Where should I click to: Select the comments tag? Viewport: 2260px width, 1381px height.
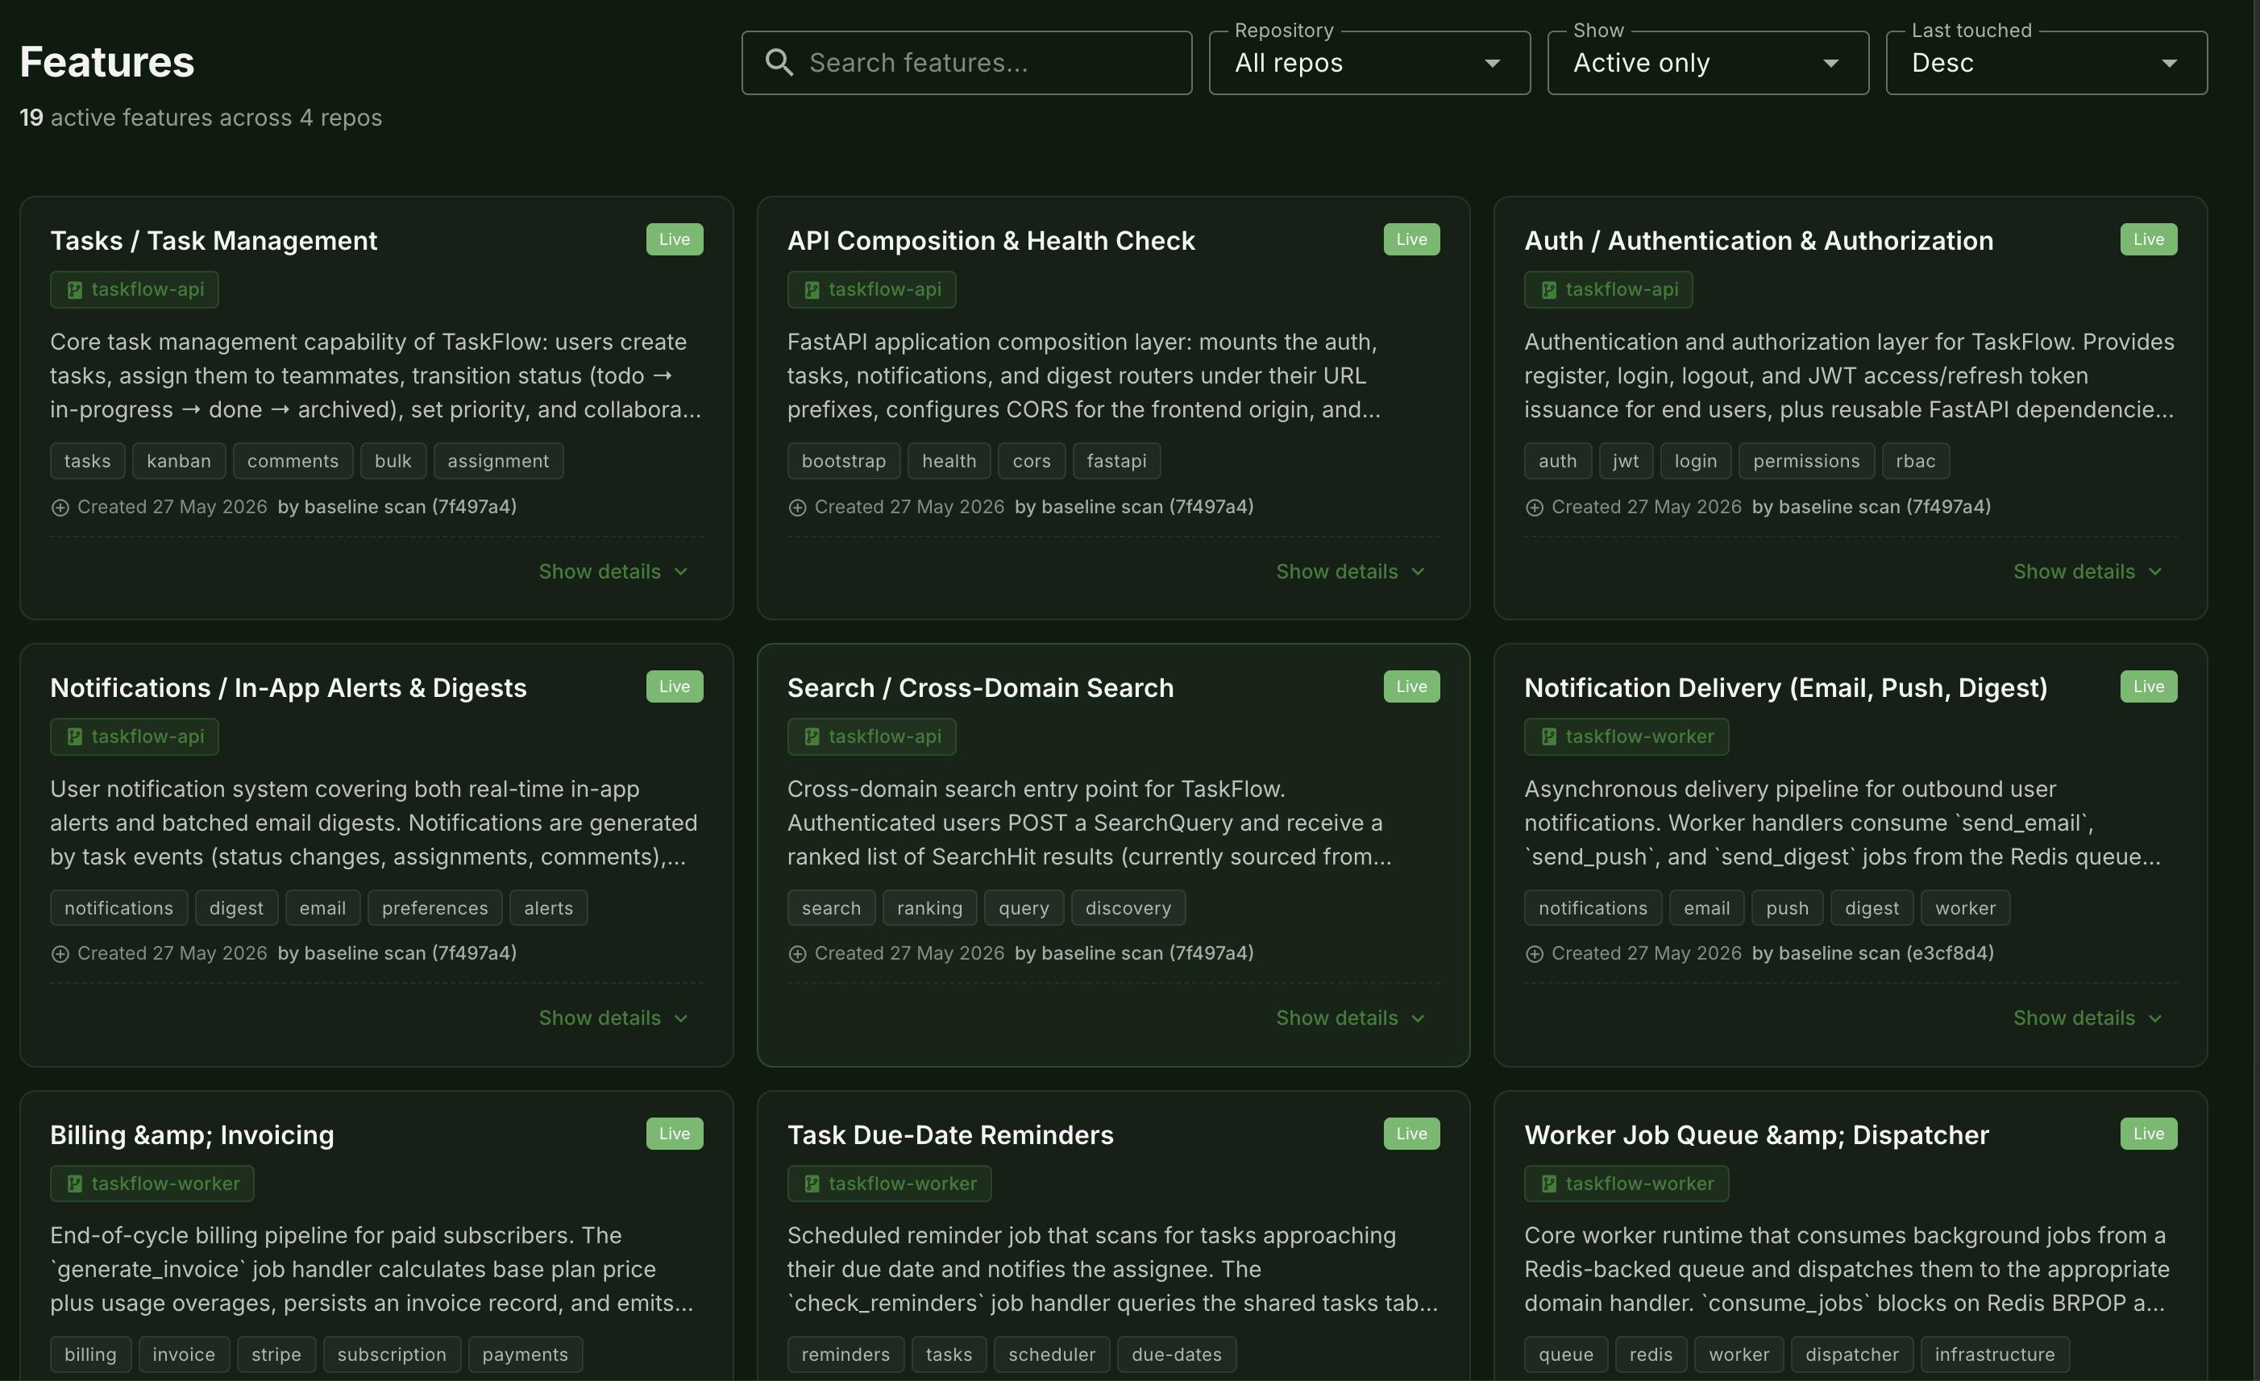(293, 461)
